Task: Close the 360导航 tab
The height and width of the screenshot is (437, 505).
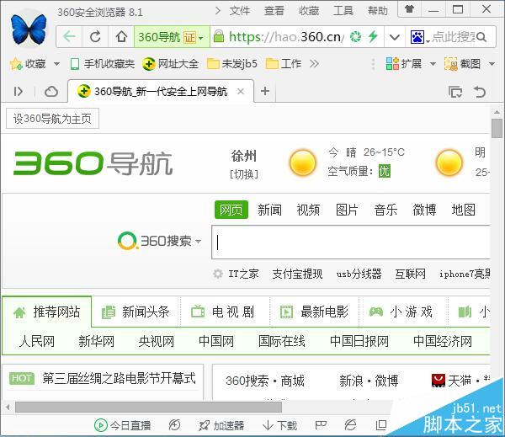Action: [240, 92]
